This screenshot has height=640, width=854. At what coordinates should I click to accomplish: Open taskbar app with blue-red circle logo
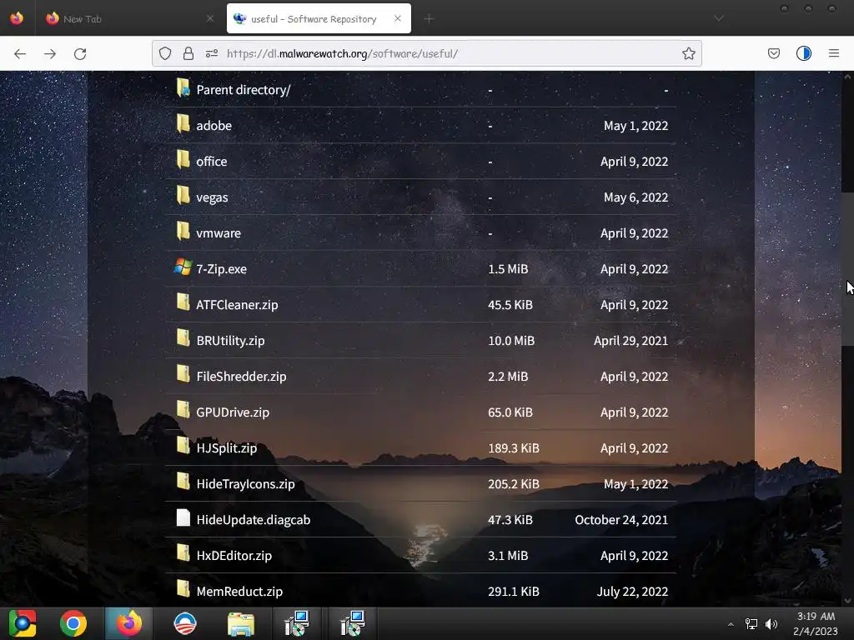click(x=184, y=623)
